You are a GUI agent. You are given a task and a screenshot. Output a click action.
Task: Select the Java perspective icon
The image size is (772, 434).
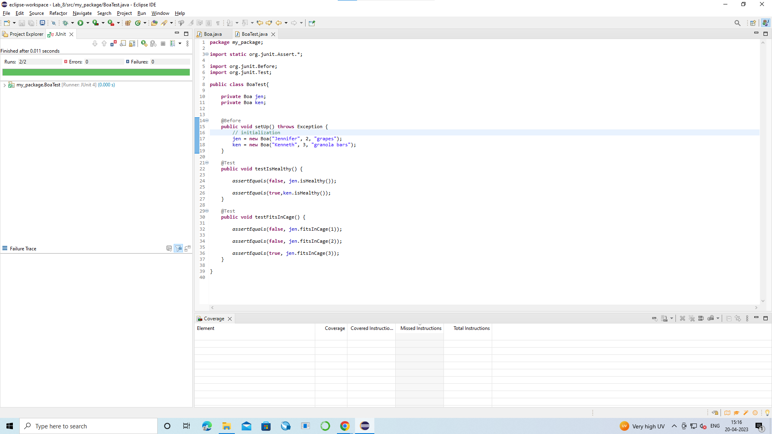[766, 23]
